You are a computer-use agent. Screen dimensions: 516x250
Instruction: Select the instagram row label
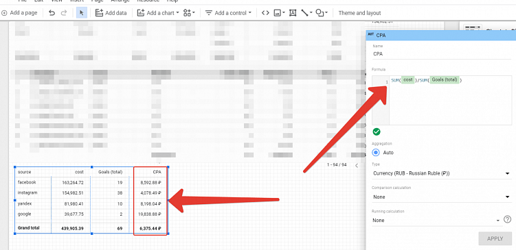[x=27, y=193]
